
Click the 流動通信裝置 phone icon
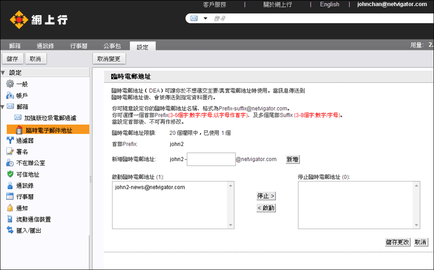click(x=10, y=219)
